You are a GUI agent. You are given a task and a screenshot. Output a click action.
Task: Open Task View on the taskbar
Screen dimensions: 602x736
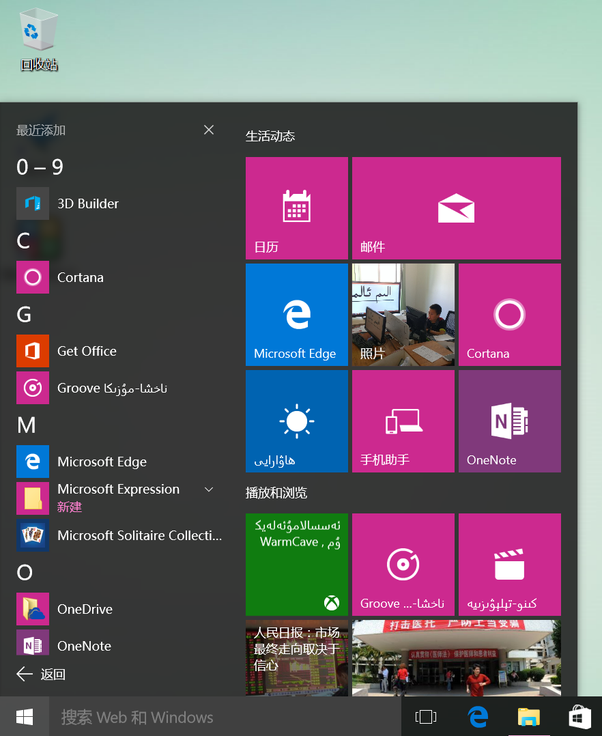(426, 717)
